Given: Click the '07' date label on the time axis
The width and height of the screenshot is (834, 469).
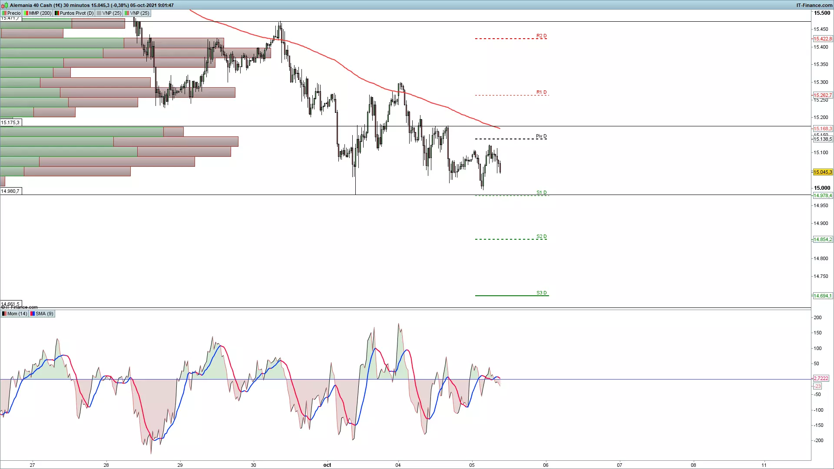Looking at the screenshot, I should (x=619, y=465).
